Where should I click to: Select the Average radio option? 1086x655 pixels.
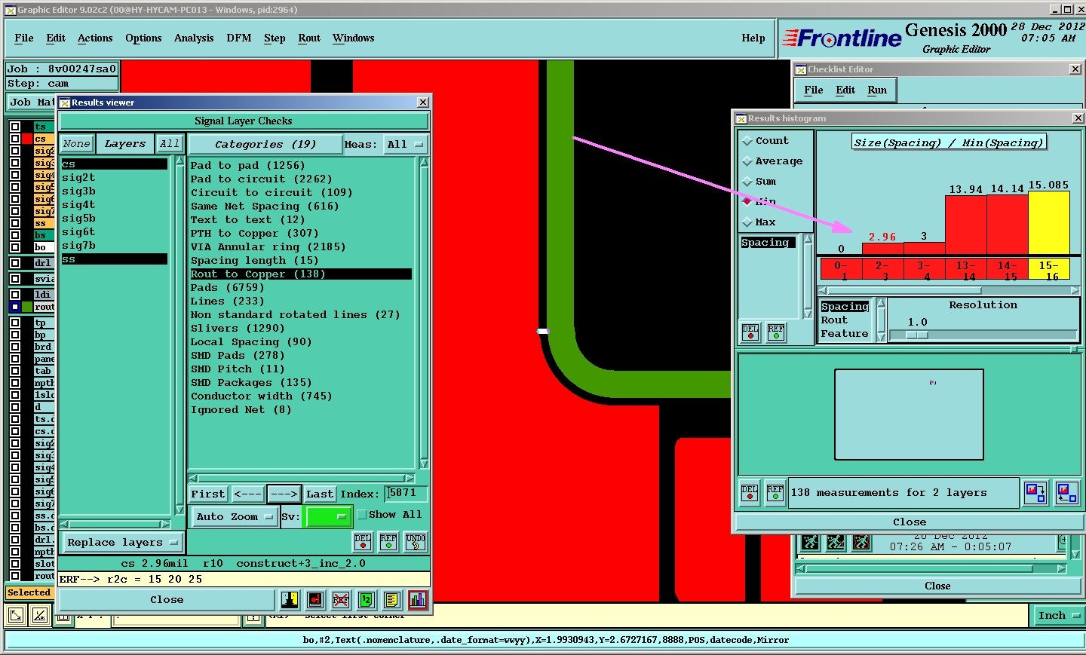tap(747, 161)
